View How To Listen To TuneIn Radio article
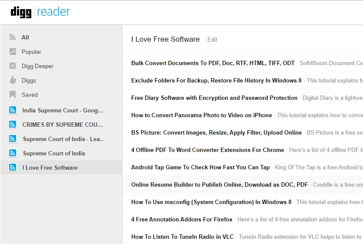 [x=183, y=237]
